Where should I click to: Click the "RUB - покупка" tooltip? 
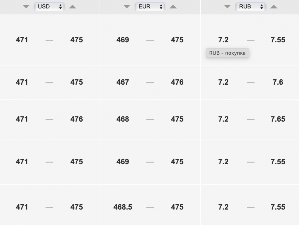tap(227, 53)
